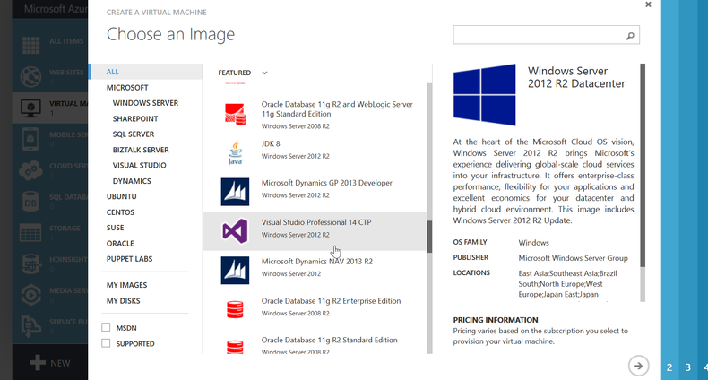
Task: Click the Media Services play icon in the sidebar
Action: [30, 295]
